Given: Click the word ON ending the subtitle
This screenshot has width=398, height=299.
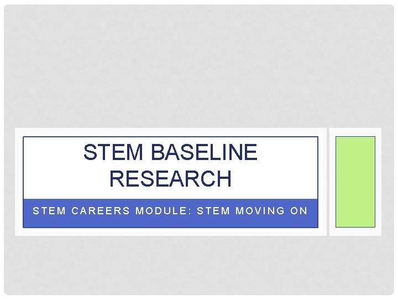Looking at the screenshot, I should click(x=298, y=211).
